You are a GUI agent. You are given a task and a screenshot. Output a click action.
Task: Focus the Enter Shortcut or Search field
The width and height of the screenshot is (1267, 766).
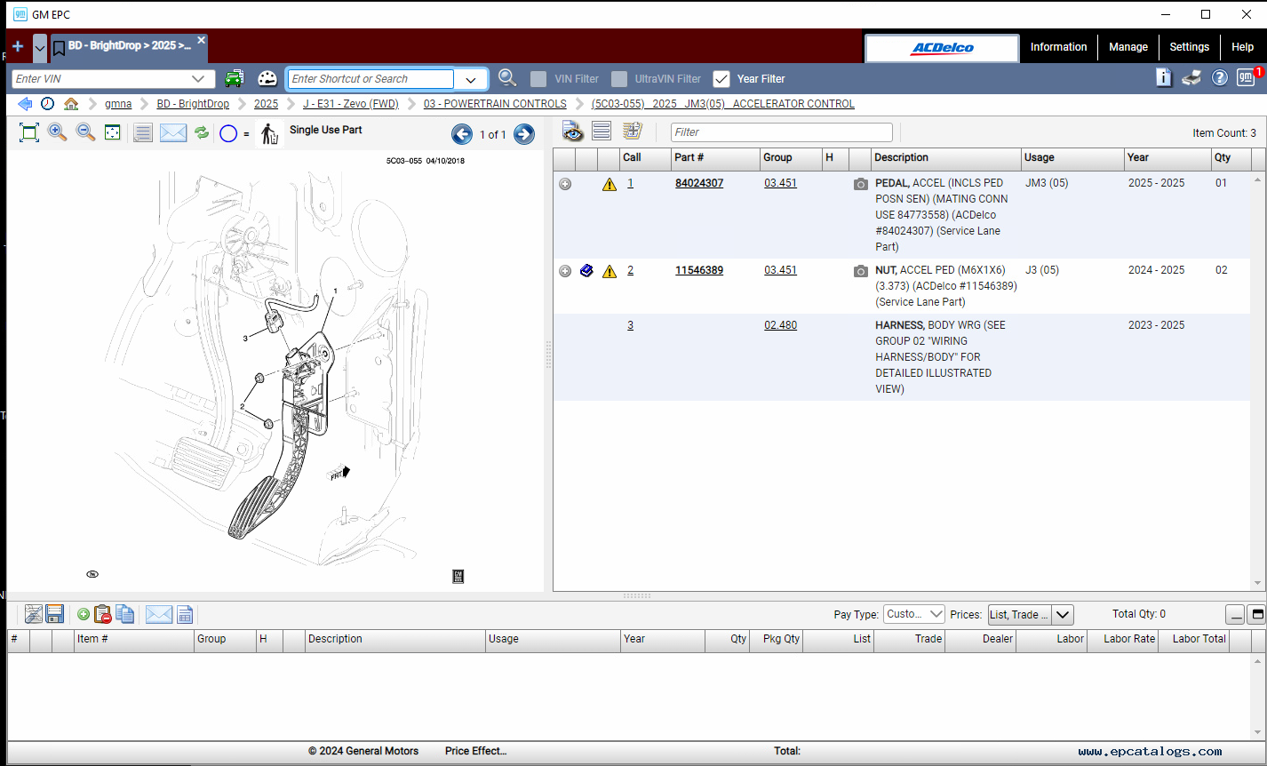[x=371, y=79]
